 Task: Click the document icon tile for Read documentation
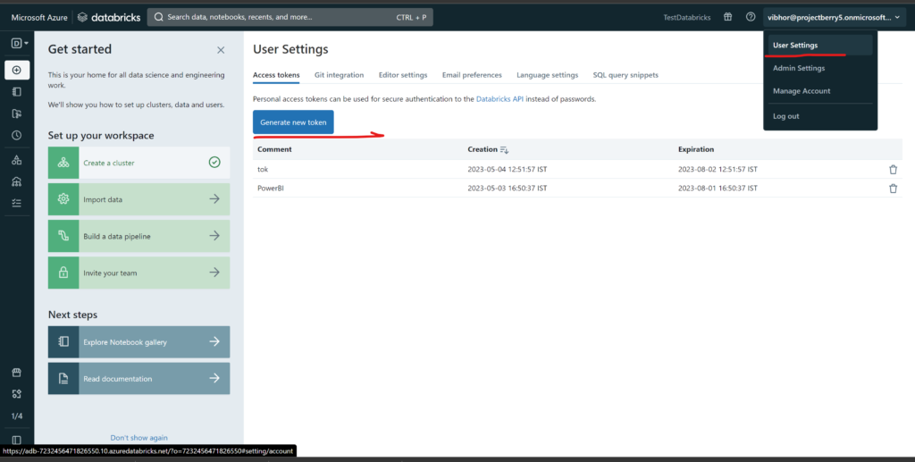coord(63,379)
